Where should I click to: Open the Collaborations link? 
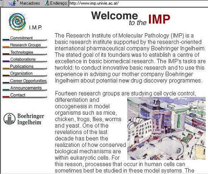point(23,59)
